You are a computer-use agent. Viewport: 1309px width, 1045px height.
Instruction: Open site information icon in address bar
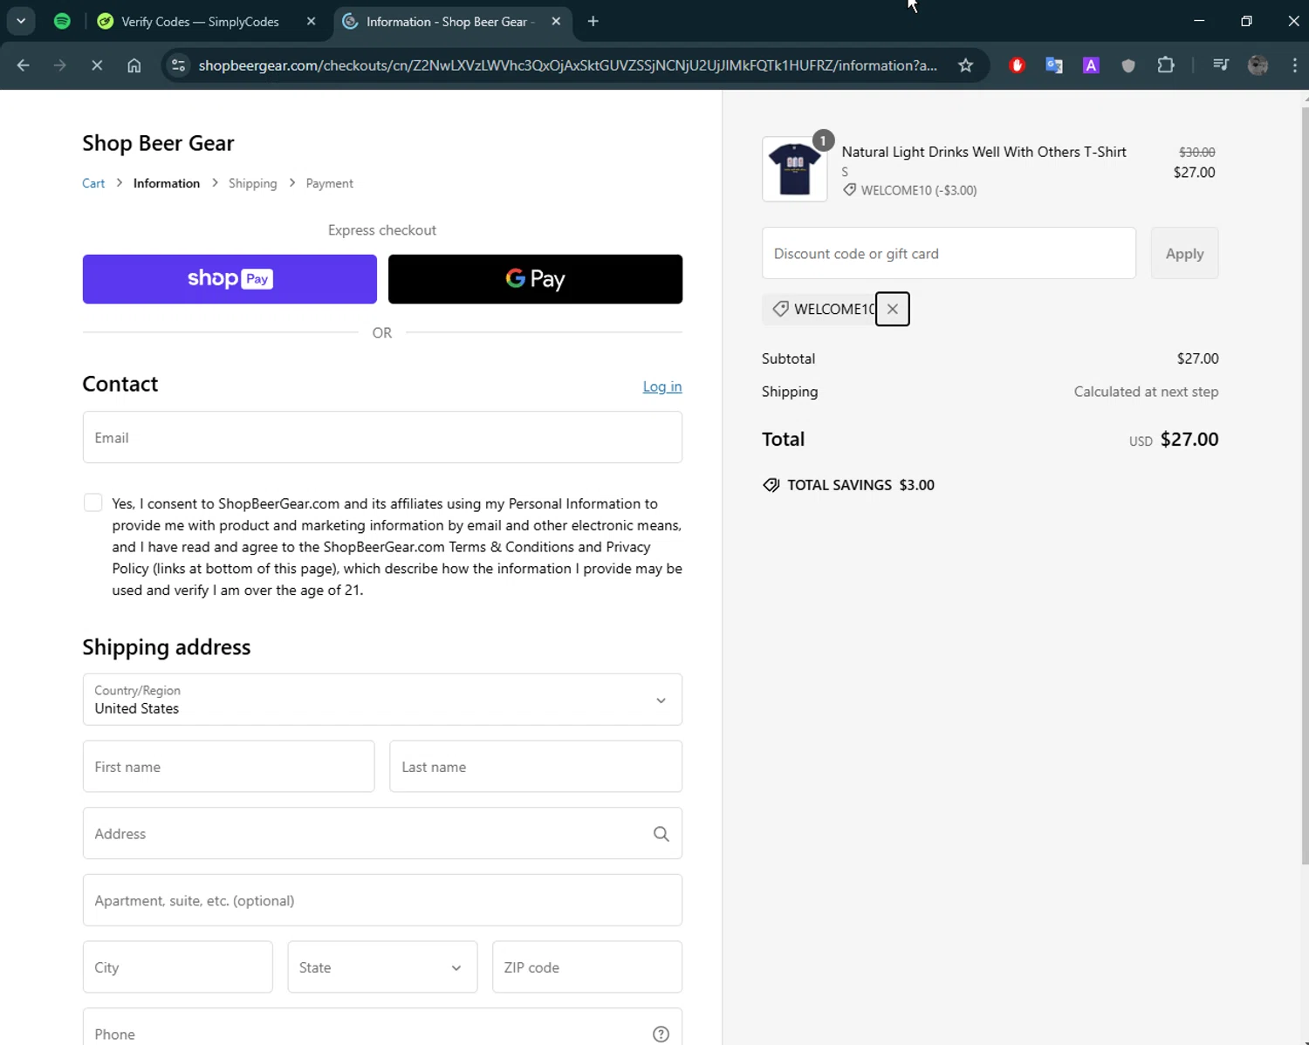(x=179, y=65)
